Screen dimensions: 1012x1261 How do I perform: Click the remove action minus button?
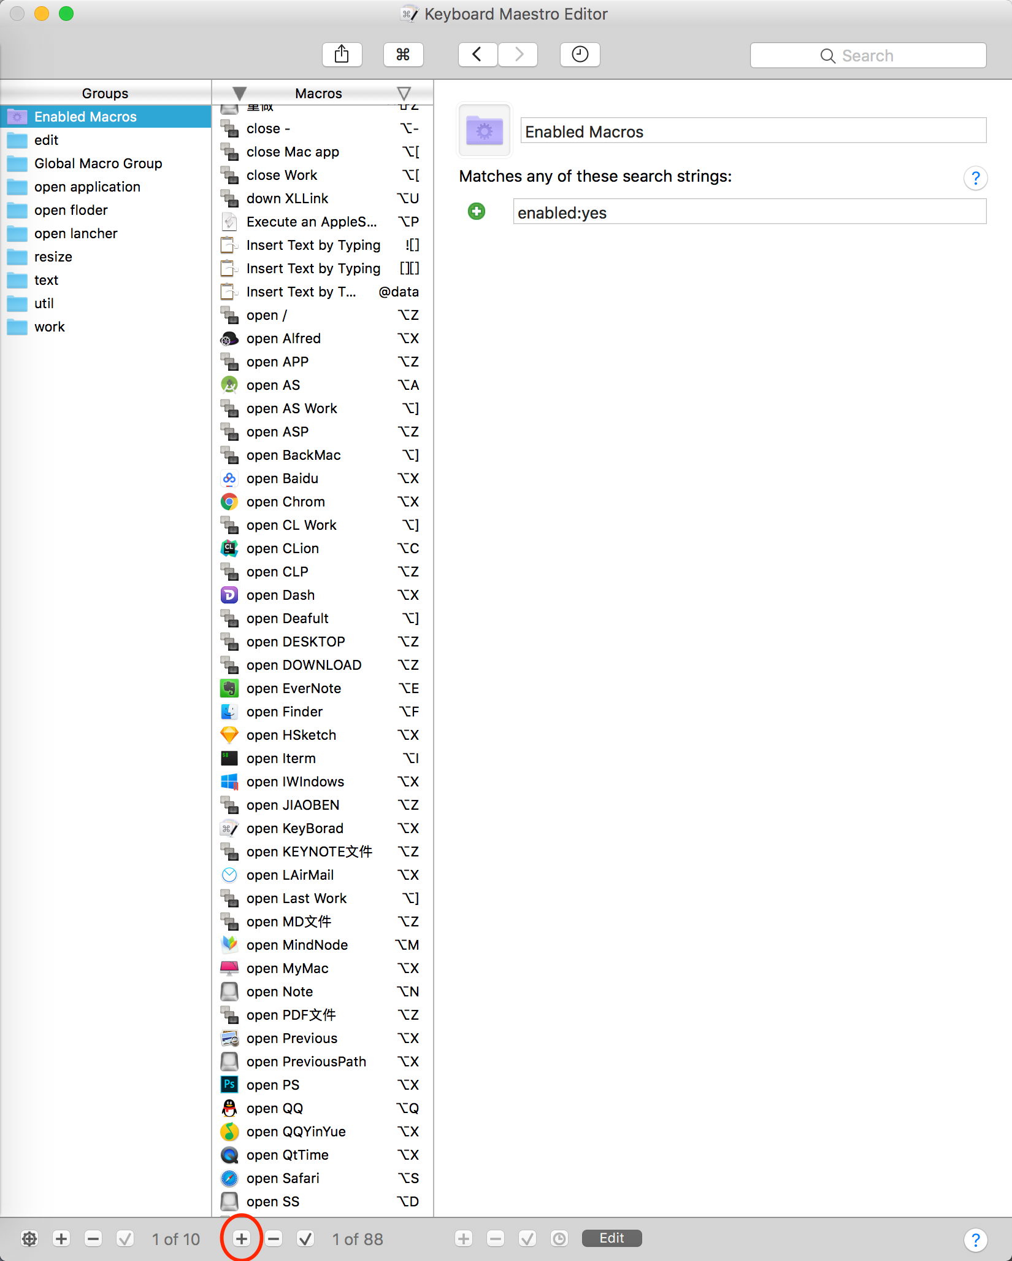coord(496,1239)
